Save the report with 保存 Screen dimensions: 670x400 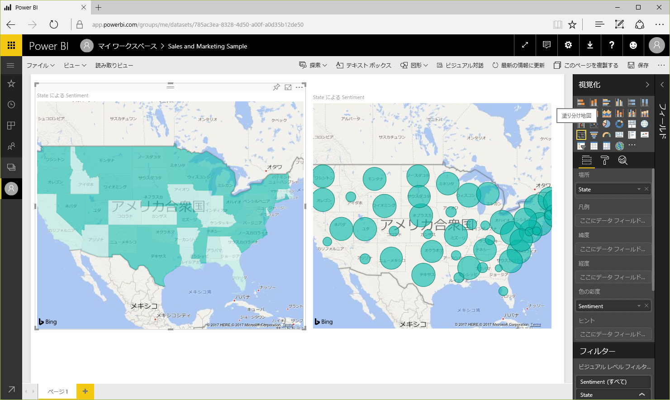tap(638, 66)
